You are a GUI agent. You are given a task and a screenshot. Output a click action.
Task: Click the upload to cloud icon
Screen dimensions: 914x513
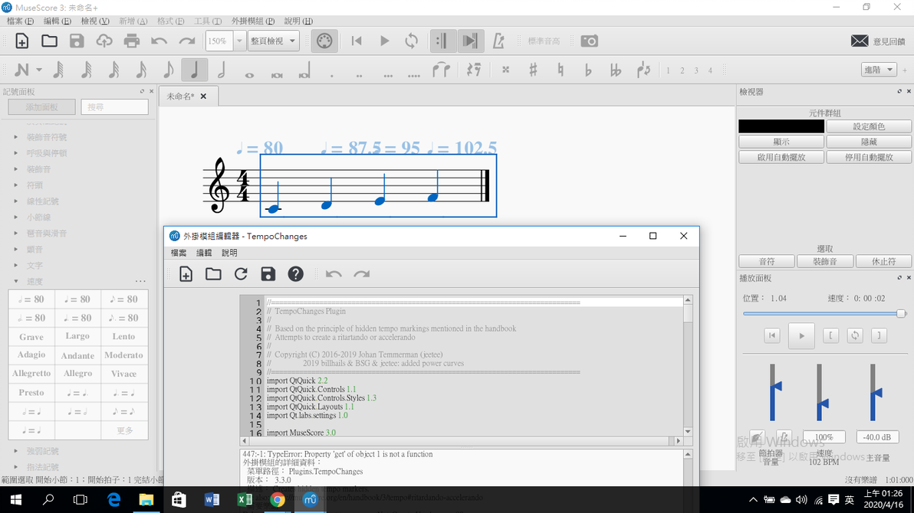[x=104, y=41]
